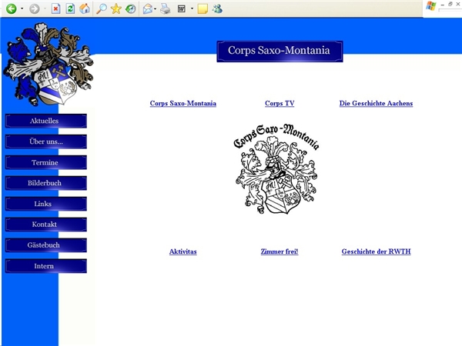Follow the Aktivitas link
The image size is (462, 346).
[x=183, y=251]
